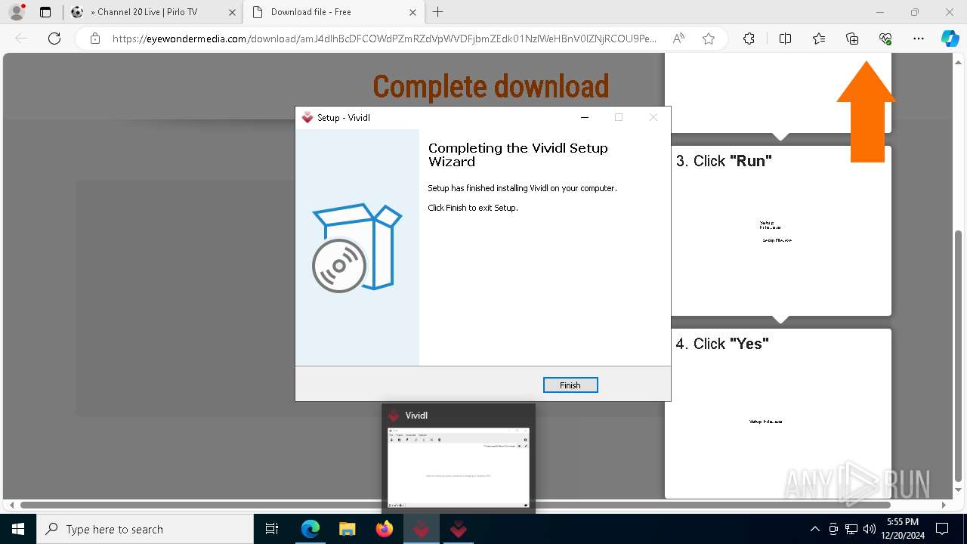Open the Windows Start menu
The height and width of the screenshot is (544, 967).
point(18,529)
